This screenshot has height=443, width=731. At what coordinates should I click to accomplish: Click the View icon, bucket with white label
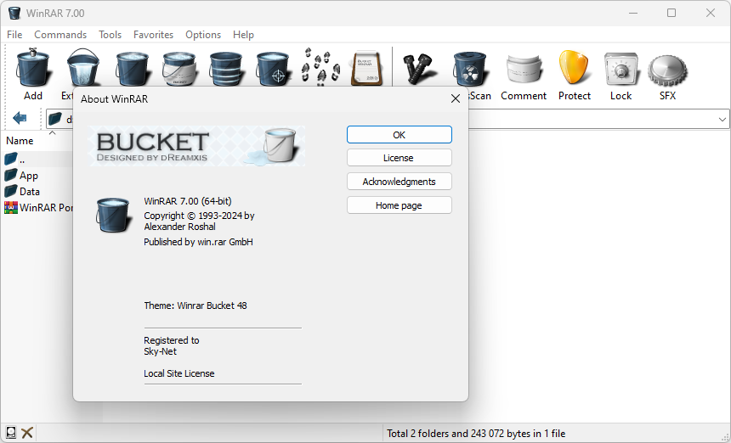tap(179, 69)
